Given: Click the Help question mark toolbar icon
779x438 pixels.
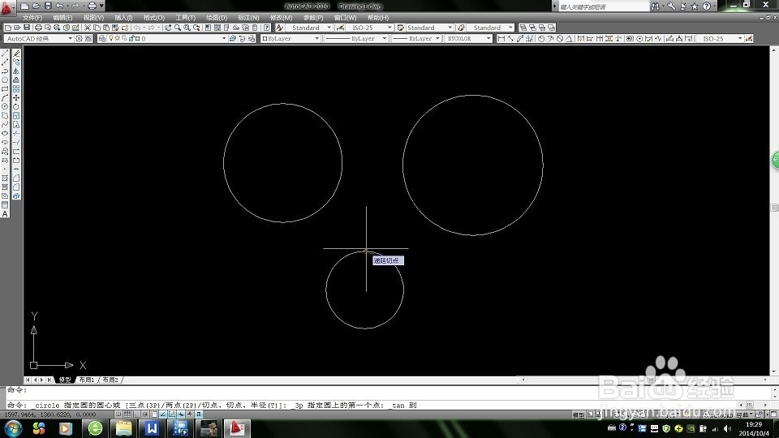Looking at the screenshot, I should click(x=267, y=28).
